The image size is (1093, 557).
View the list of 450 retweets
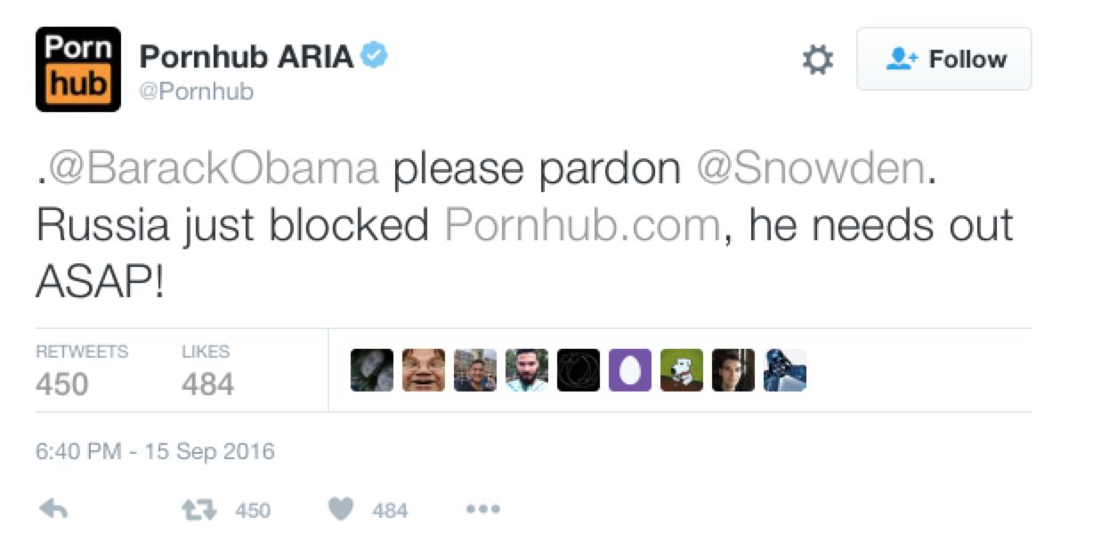click(82, 371)
